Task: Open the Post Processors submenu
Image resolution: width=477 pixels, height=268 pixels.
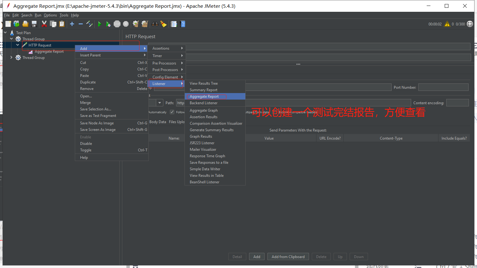Action: click(167, 70)
